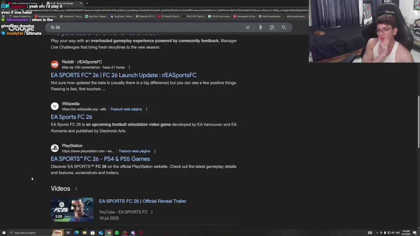Click the Wikipedia favicon icon
Screen dimensions: 420x236
(x=55, y=106)
